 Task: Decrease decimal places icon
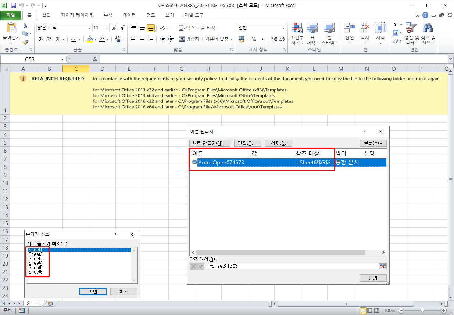click(282, 39)
